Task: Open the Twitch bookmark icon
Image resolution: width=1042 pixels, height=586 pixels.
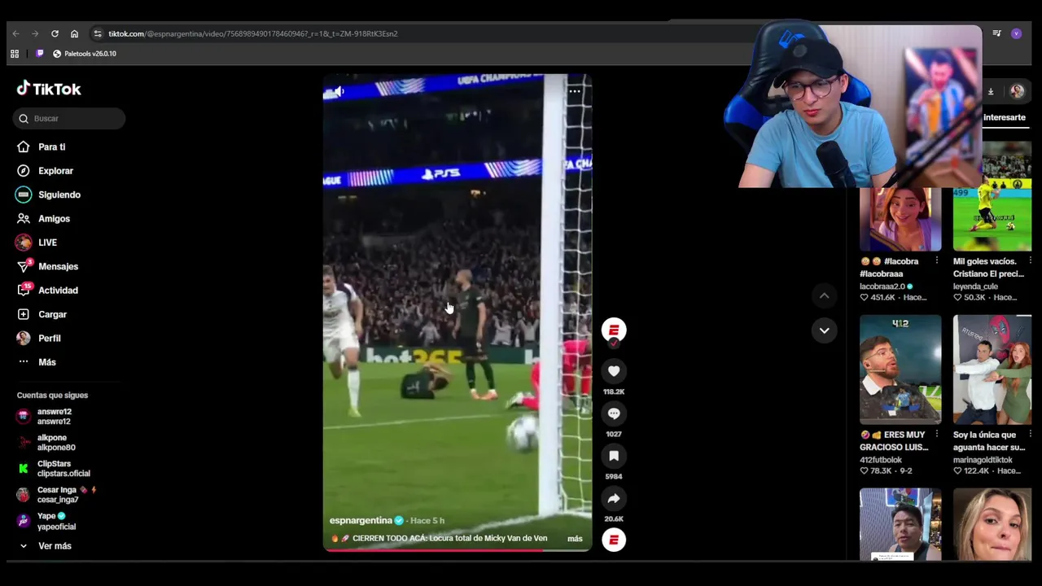Action: point(39,54)
